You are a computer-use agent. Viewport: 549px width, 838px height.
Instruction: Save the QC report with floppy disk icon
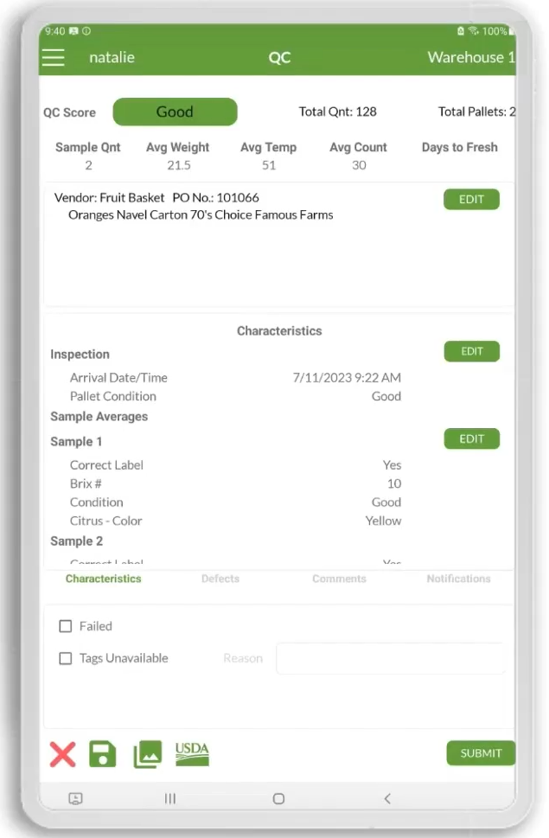pyautogui.click(x=103, y=754)
